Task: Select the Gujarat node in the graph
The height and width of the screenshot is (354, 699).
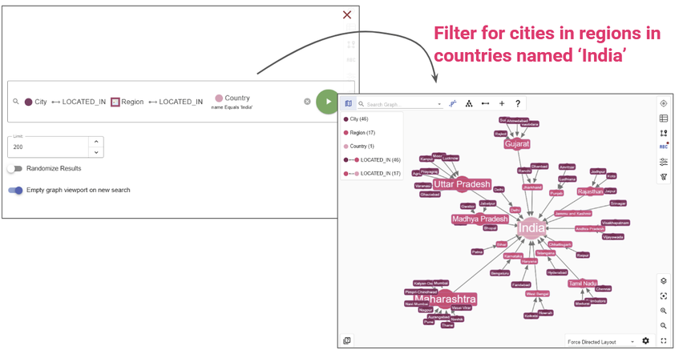Action: 517,144
